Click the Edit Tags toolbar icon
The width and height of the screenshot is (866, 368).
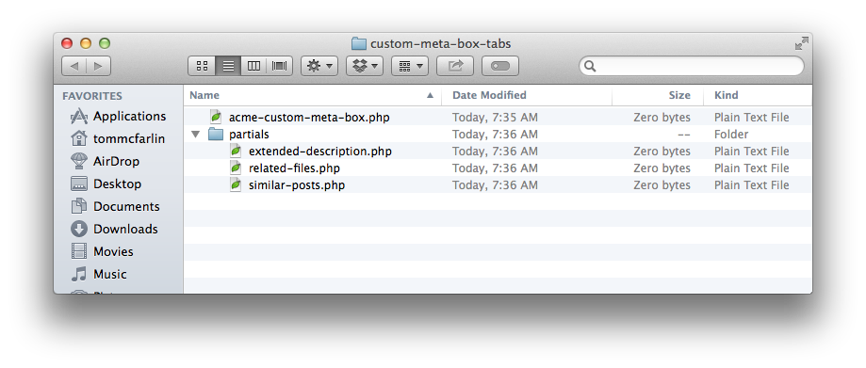(x=500, y=66)
